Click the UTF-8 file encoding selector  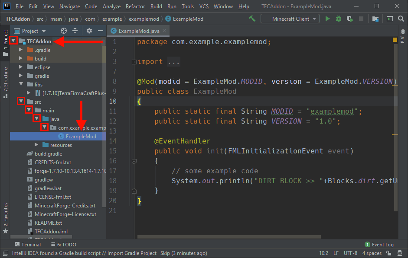click(350, 253)
